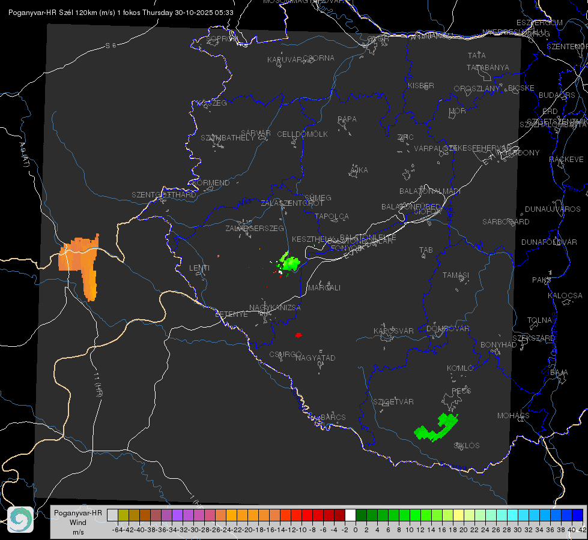Image resolution: width=588 pixels, height=540 pixels.
Task: Click the legend title 'Poganyvar-HR Wind m/s'
Action: coord(78,523)
